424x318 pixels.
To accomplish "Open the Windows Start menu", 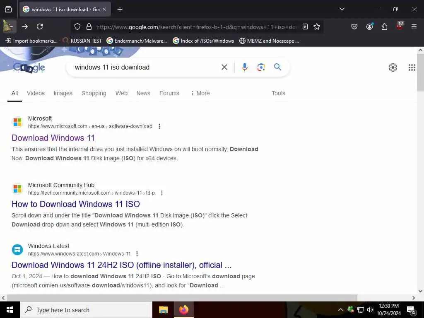I will [10, 310].
